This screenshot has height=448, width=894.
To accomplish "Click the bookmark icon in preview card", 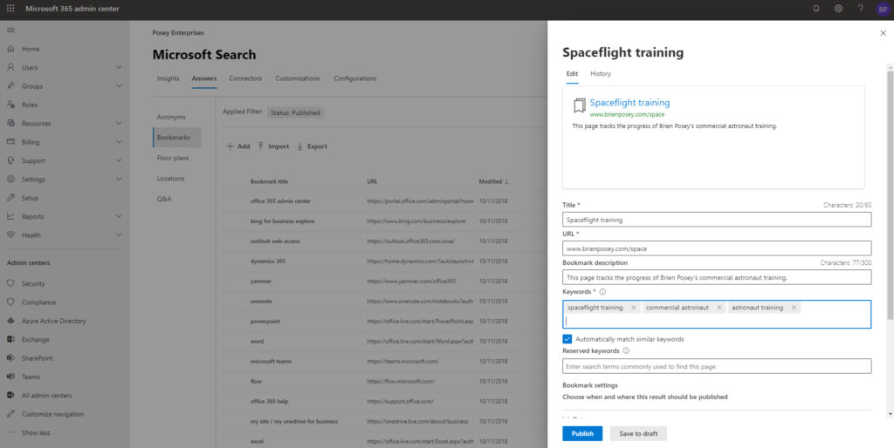I will (x=580, y=105).
